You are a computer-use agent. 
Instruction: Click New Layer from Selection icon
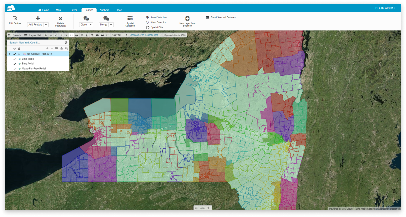(x=187, y=19)
